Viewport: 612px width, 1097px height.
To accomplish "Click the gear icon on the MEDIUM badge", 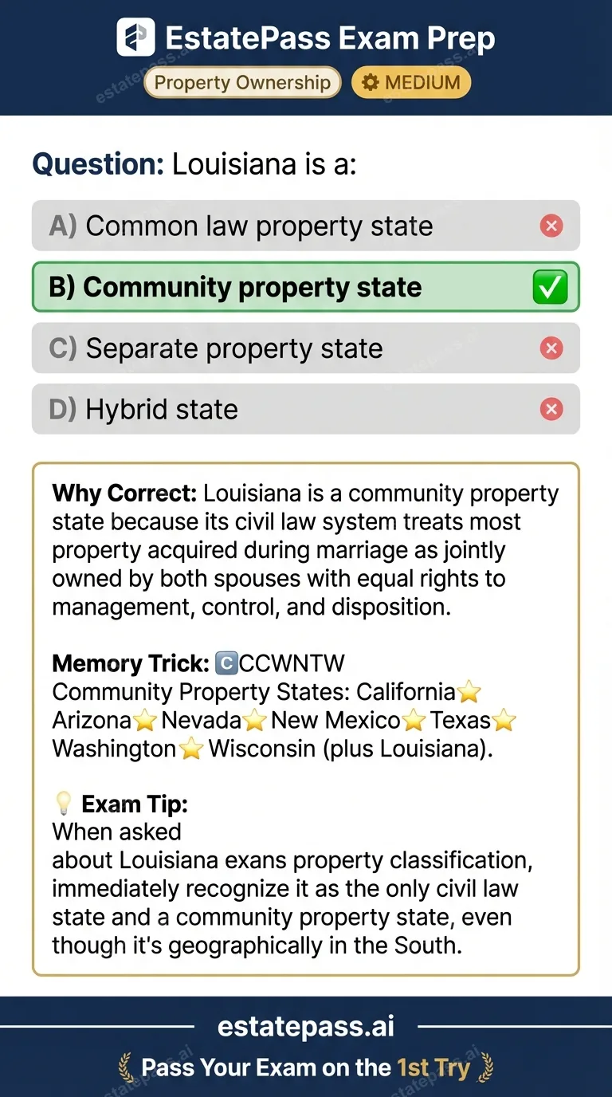I will pos(370,82).
